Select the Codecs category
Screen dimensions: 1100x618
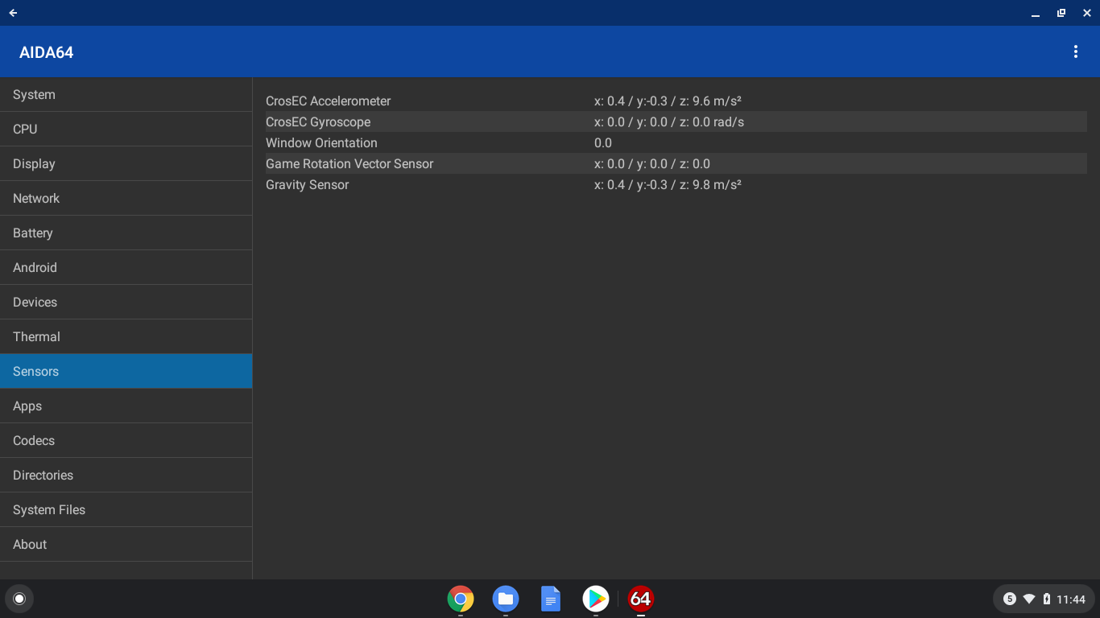[x=126, y=441]
